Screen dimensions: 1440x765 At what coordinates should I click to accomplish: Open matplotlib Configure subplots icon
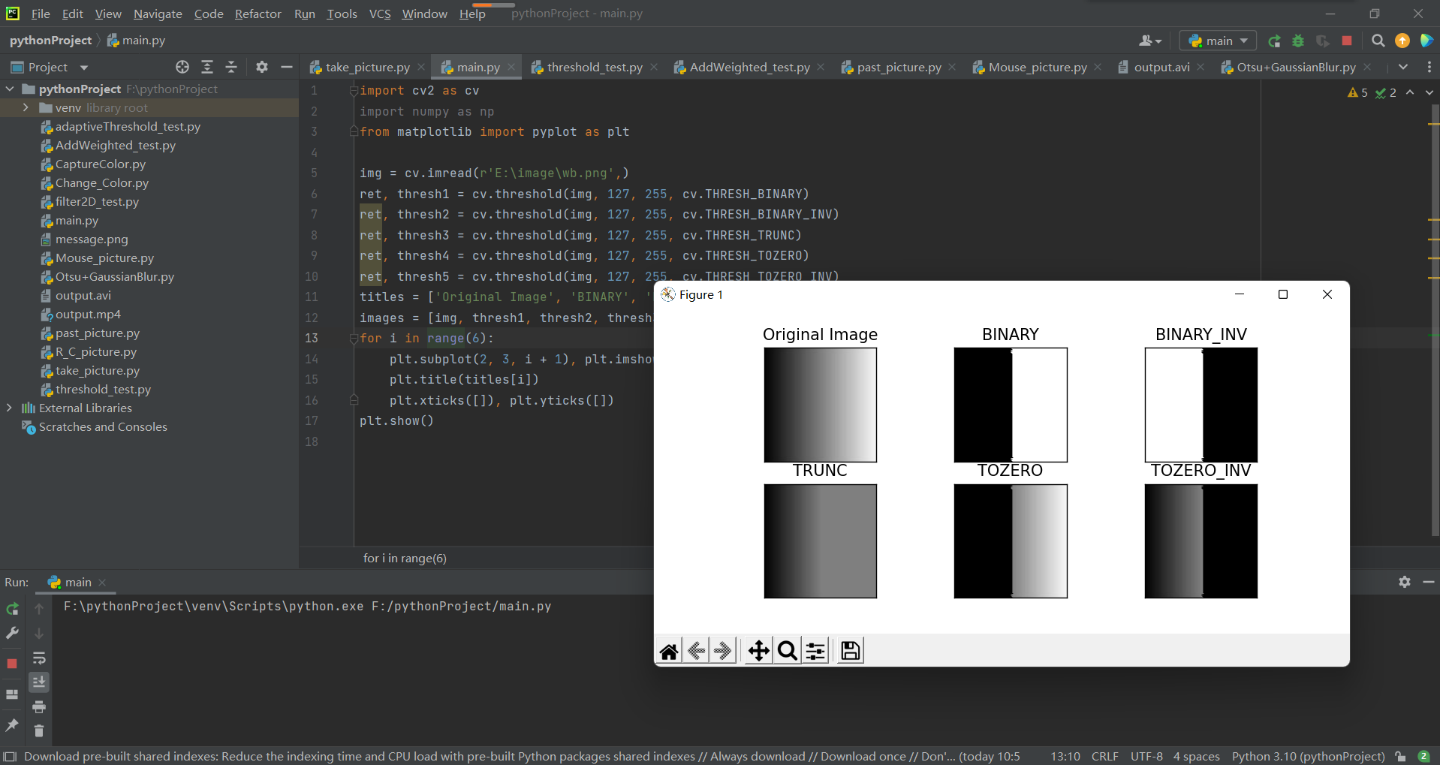[x=815, y=651]
